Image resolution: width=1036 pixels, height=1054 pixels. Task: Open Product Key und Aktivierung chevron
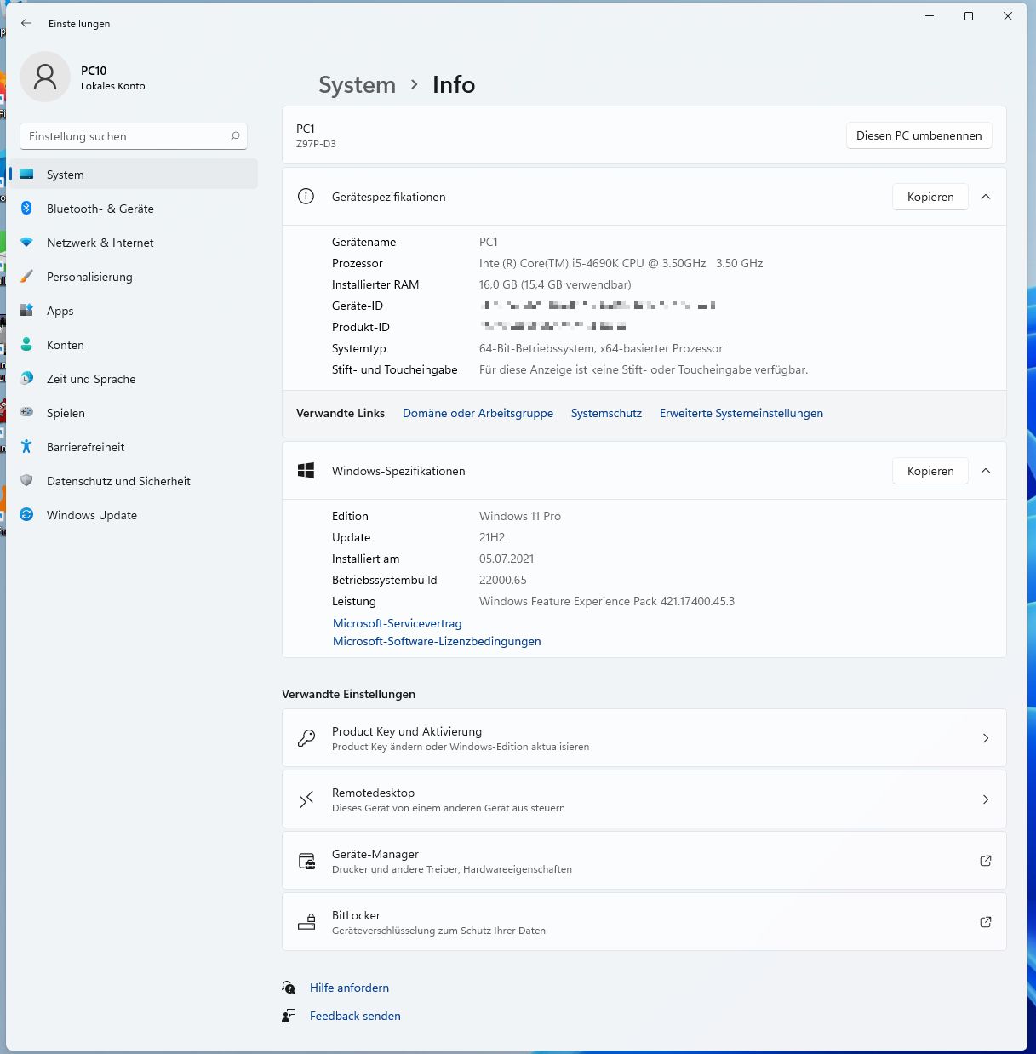[x=986, y=738]
